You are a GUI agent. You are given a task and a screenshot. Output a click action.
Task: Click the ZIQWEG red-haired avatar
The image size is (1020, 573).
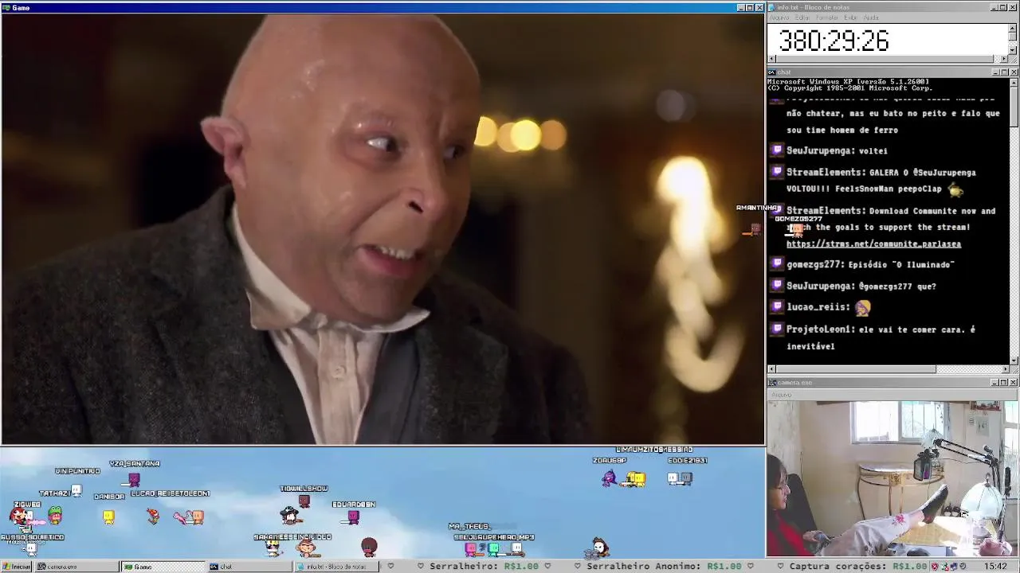[20, 516]
